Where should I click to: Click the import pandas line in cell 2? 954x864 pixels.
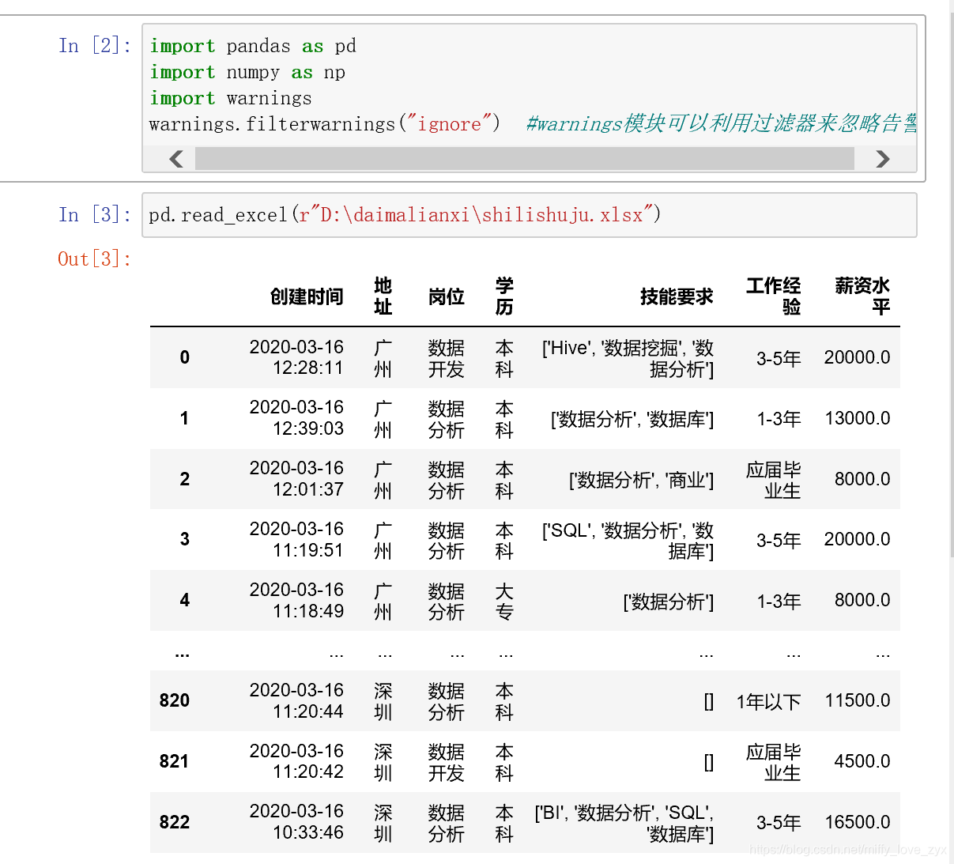point(253,46)
